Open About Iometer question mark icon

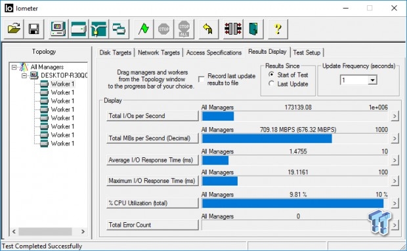point(278,29)
